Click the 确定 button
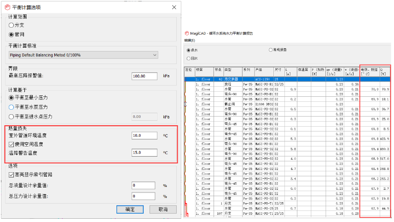 click(x=130, y=210)
